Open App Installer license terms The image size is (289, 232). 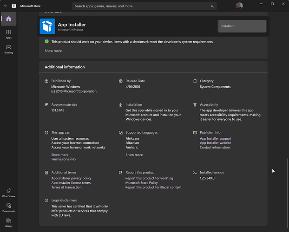point(71,183)
